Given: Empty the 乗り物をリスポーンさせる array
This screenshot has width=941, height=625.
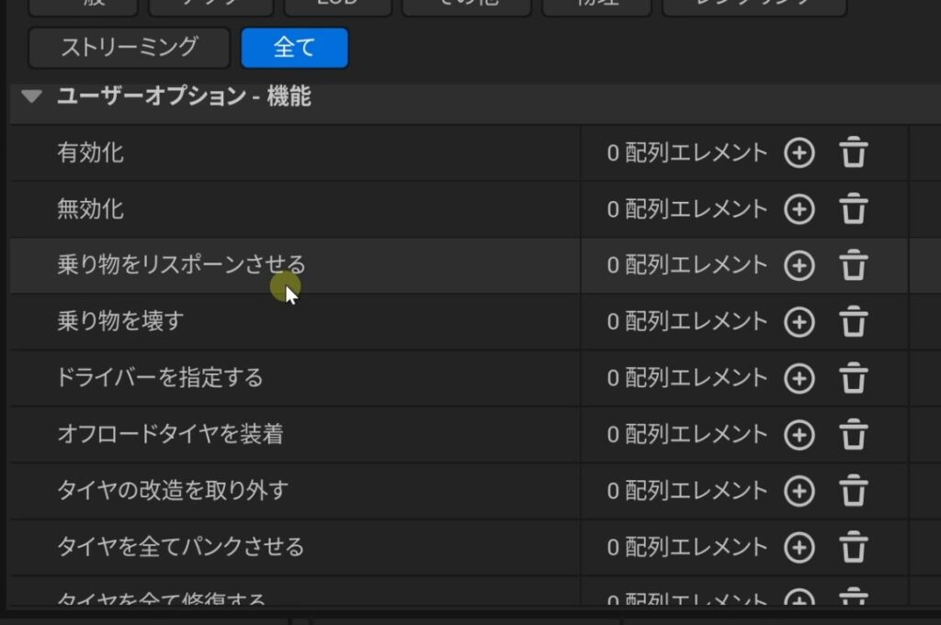Looking at the screenshot, I should [x=854, y=266].
